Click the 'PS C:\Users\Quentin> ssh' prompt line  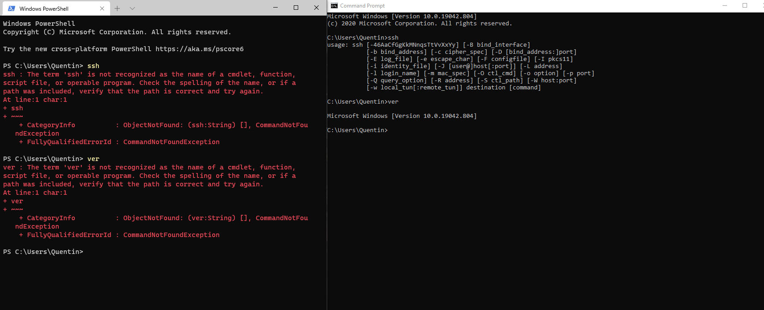51,66
